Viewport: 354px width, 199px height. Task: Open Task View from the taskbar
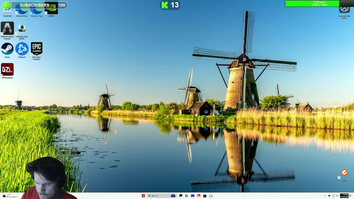180,196
